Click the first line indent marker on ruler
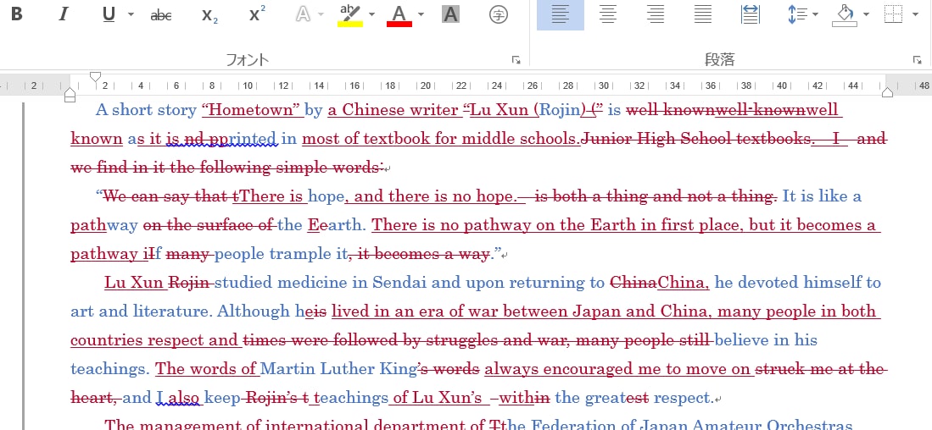This screenshot has height=430, width=932. pos(95,76)
